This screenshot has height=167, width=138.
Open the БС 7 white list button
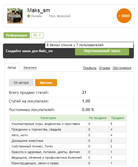click(x=37, y=35)
